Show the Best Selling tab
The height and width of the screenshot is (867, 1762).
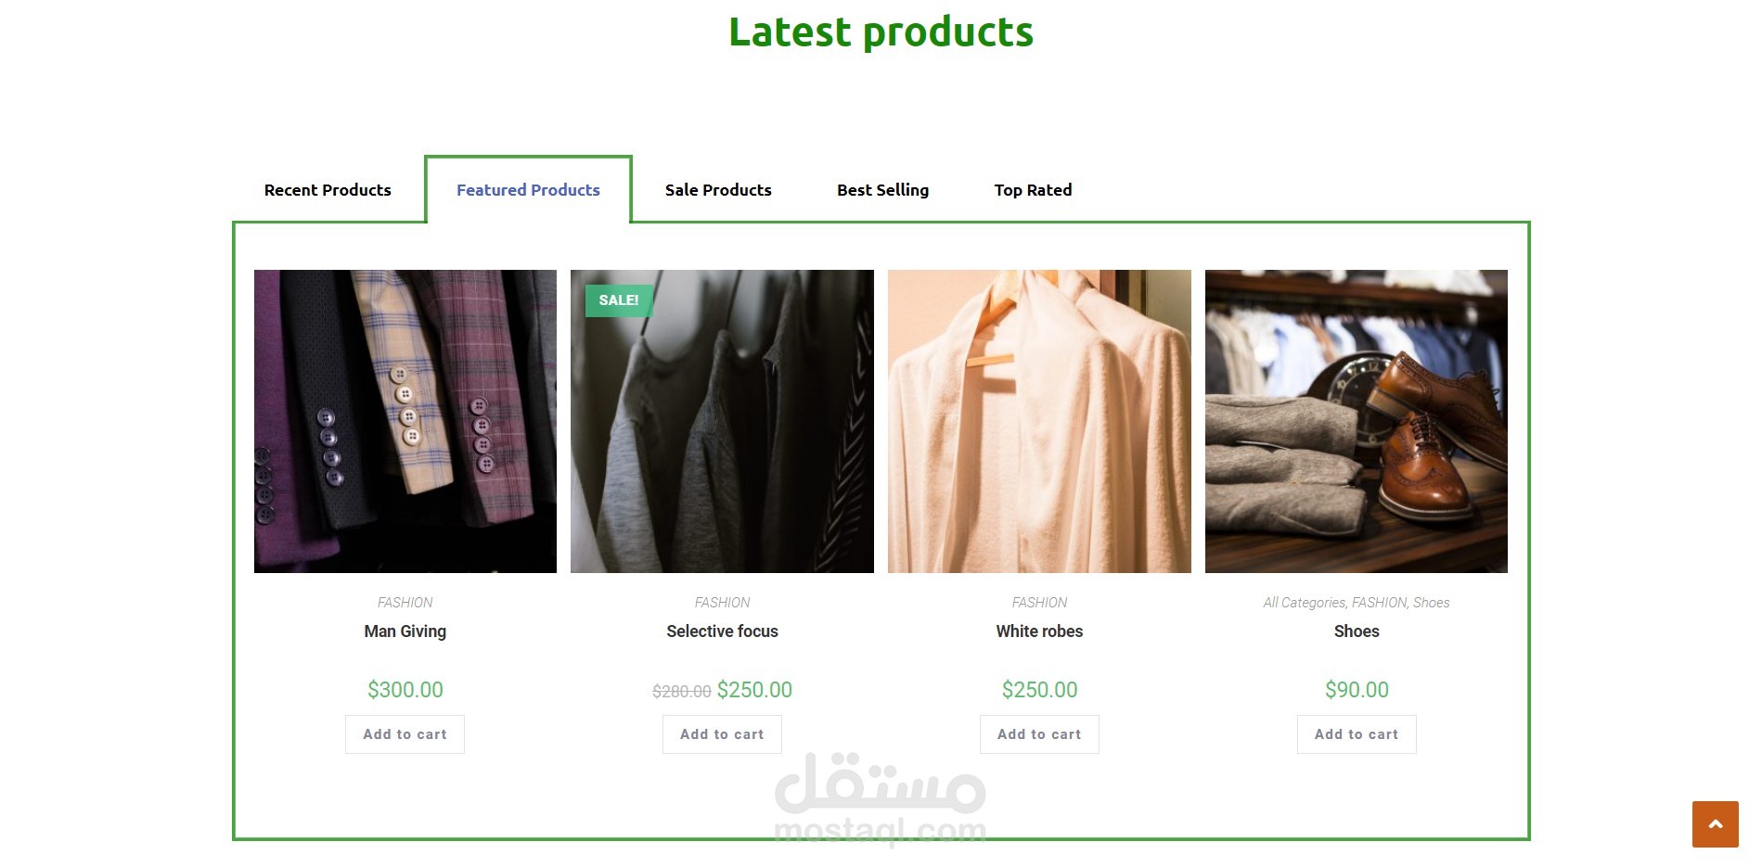tap(882, 190)
